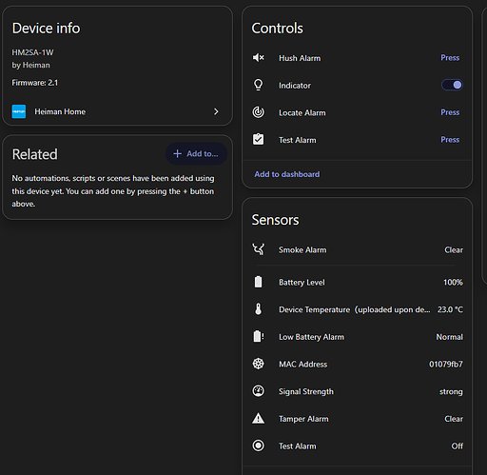Click the muted speaker Hush Alarm icon
The width and height of the screenshot is (487, 475).
pyautogui.click(x=258, y=58)
